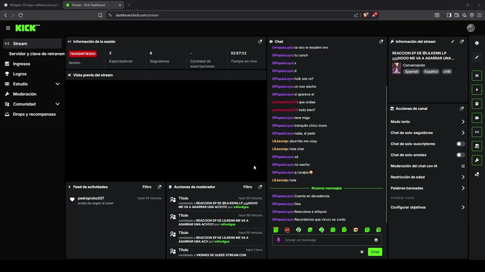This screenshot has width=485, height=272.
Task: Pop out the Acciones de canal panel
Action: pyautogui.click(x=462, y=108)
